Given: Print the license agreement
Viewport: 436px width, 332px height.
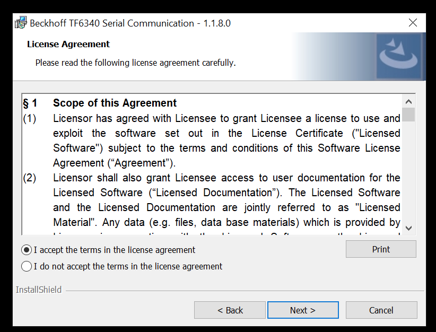Looking at the screenshot, I should 381,249.
